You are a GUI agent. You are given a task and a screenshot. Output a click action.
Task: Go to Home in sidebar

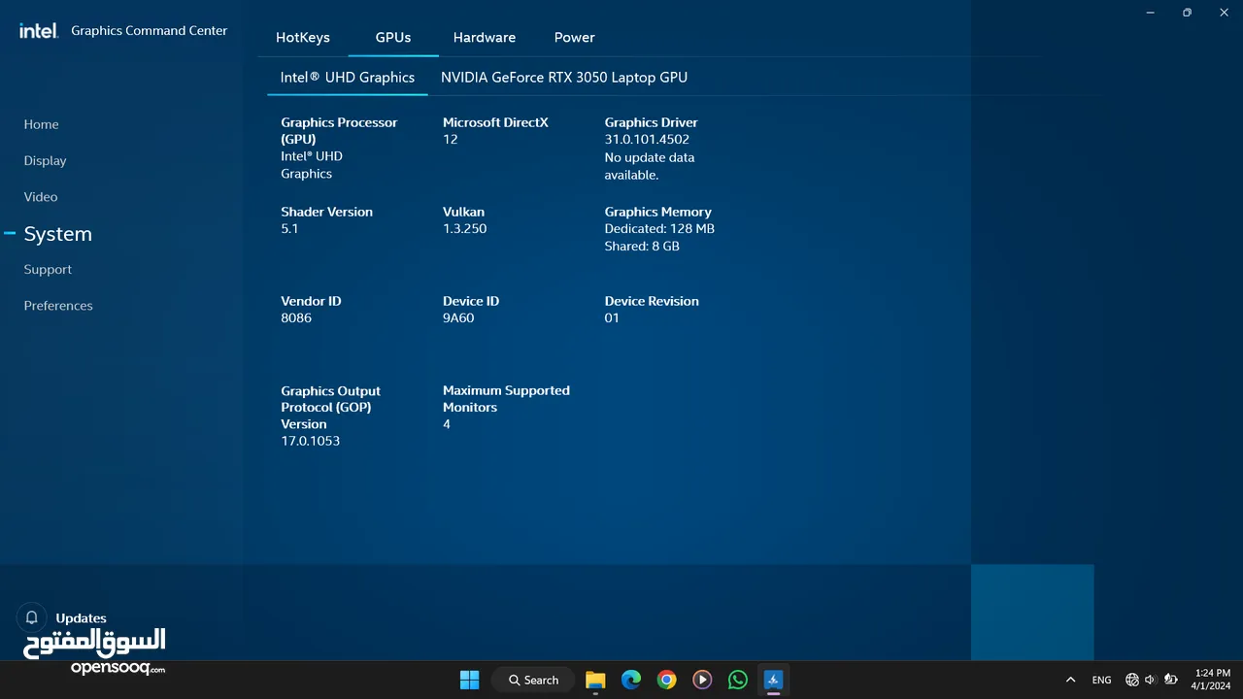point(42,124)
